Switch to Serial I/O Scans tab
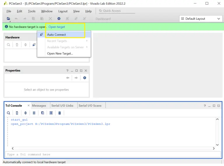Viewport: 224px width, 166px height. tap(90, 106)
